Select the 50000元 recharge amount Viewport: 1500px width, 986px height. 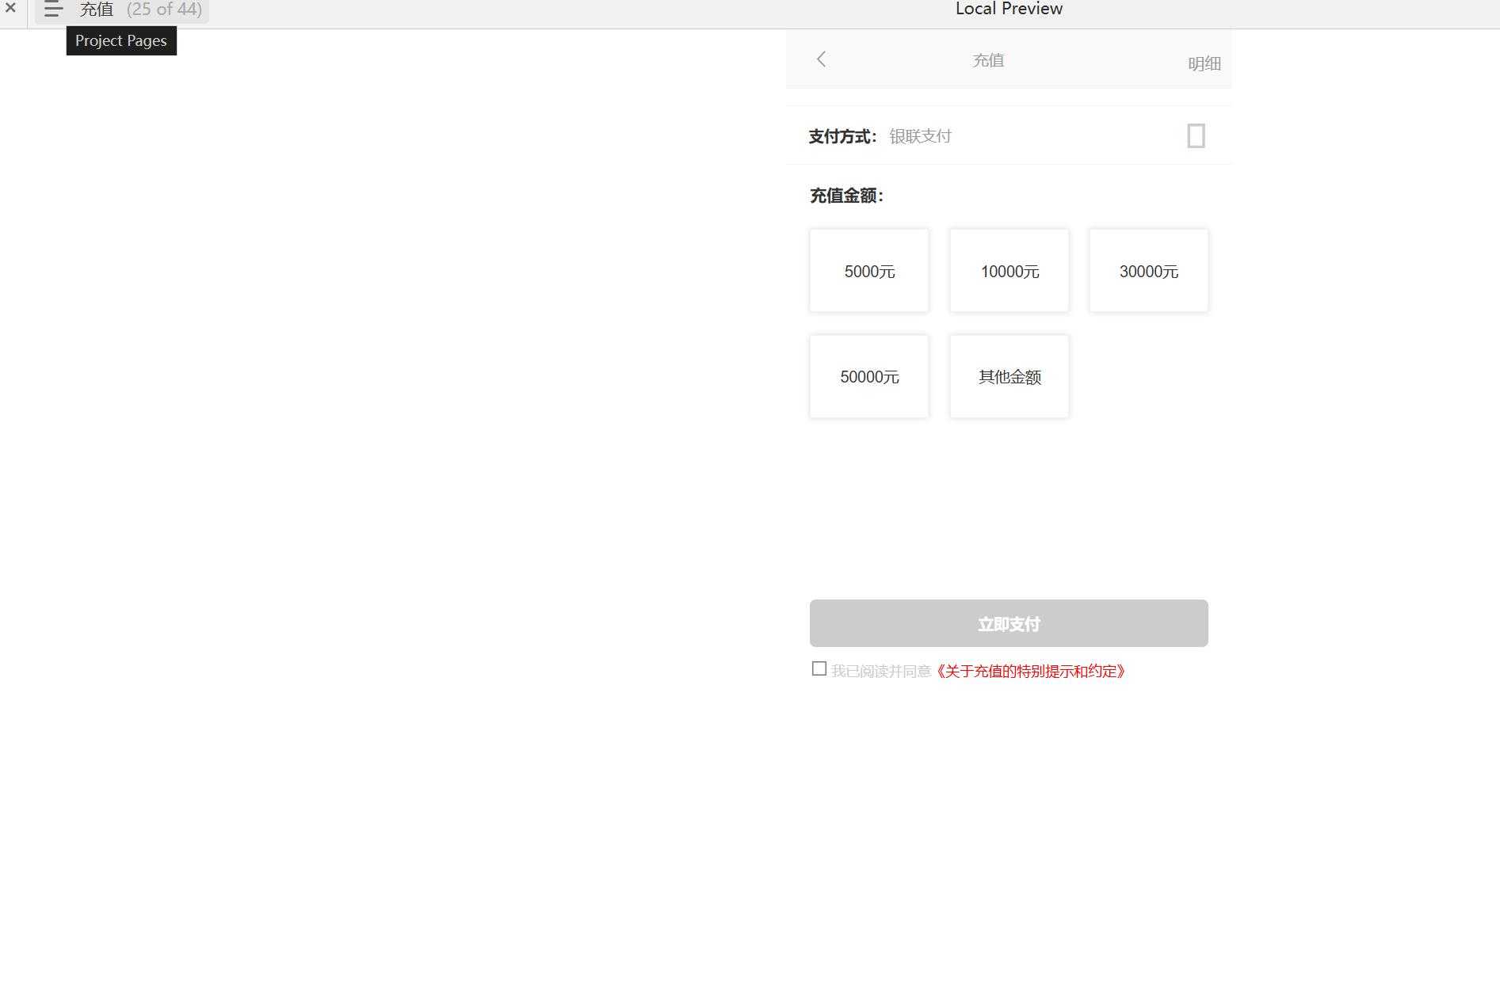point(868,376)
